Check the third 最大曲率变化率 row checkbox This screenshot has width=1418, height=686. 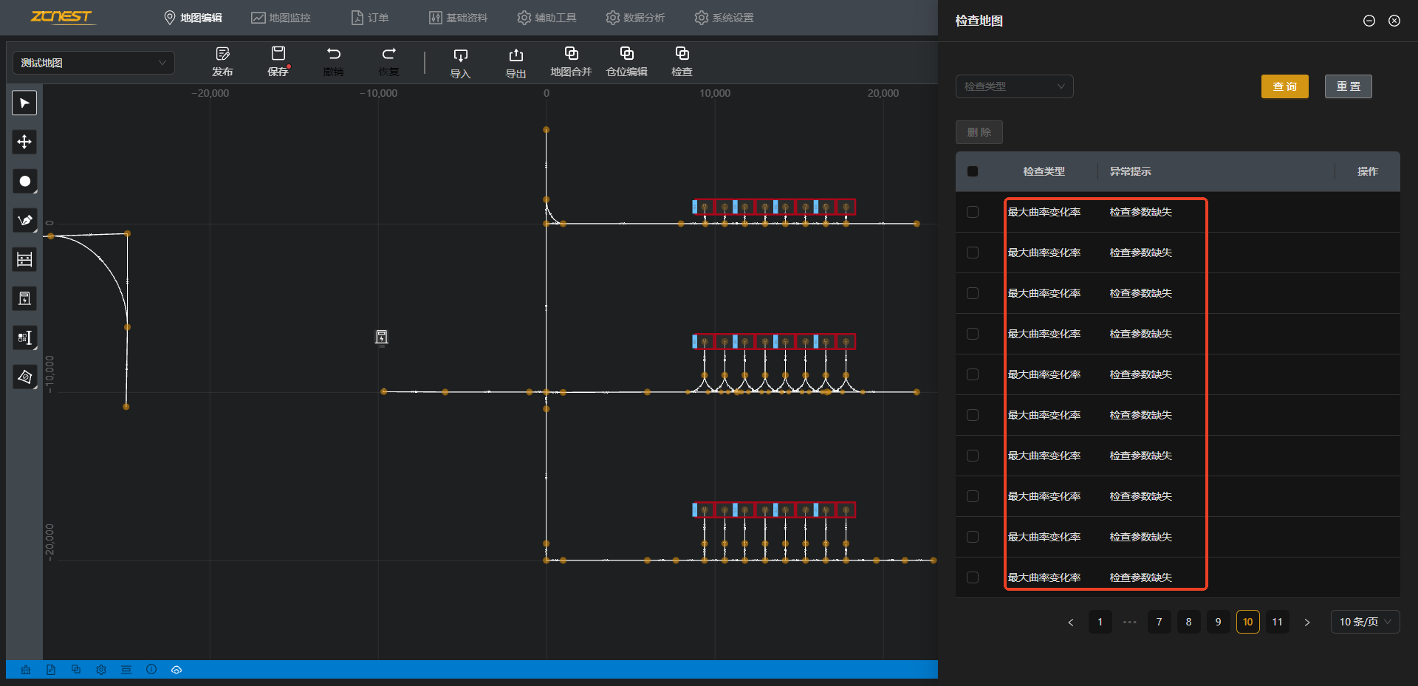973,293
